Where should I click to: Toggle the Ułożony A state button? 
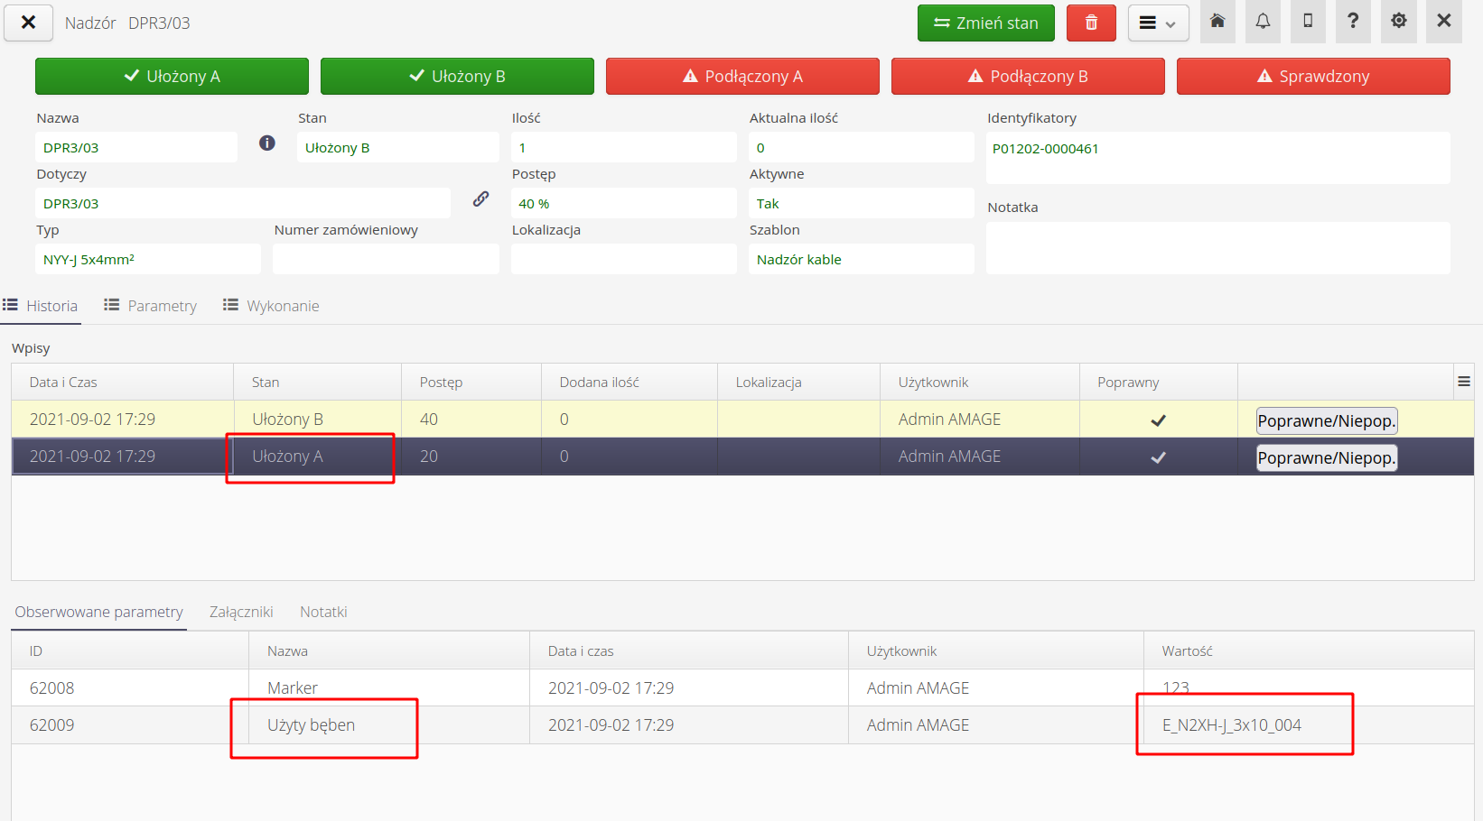(x=172, y=77)
